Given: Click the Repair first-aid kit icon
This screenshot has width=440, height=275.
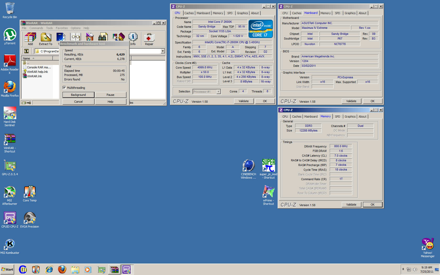Looking at the screenshot, I should (149, 39).
